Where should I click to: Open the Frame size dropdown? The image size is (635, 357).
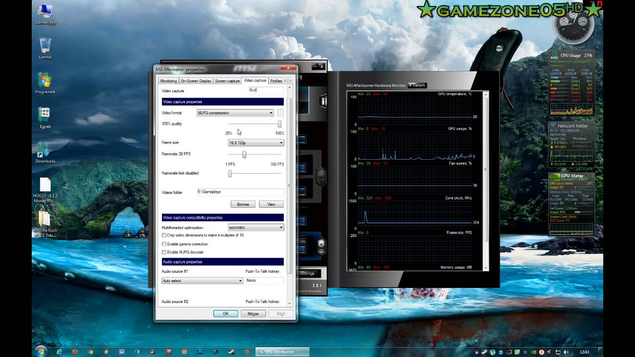pyautogui.click(x=256, y=143)
